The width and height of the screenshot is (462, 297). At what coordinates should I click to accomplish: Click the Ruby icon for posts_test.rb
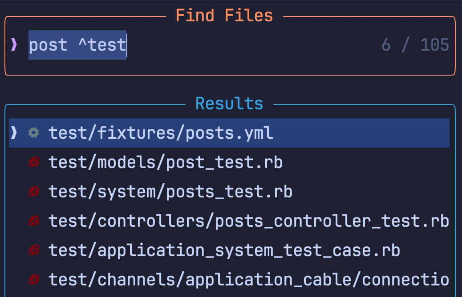tap(34, 191)
